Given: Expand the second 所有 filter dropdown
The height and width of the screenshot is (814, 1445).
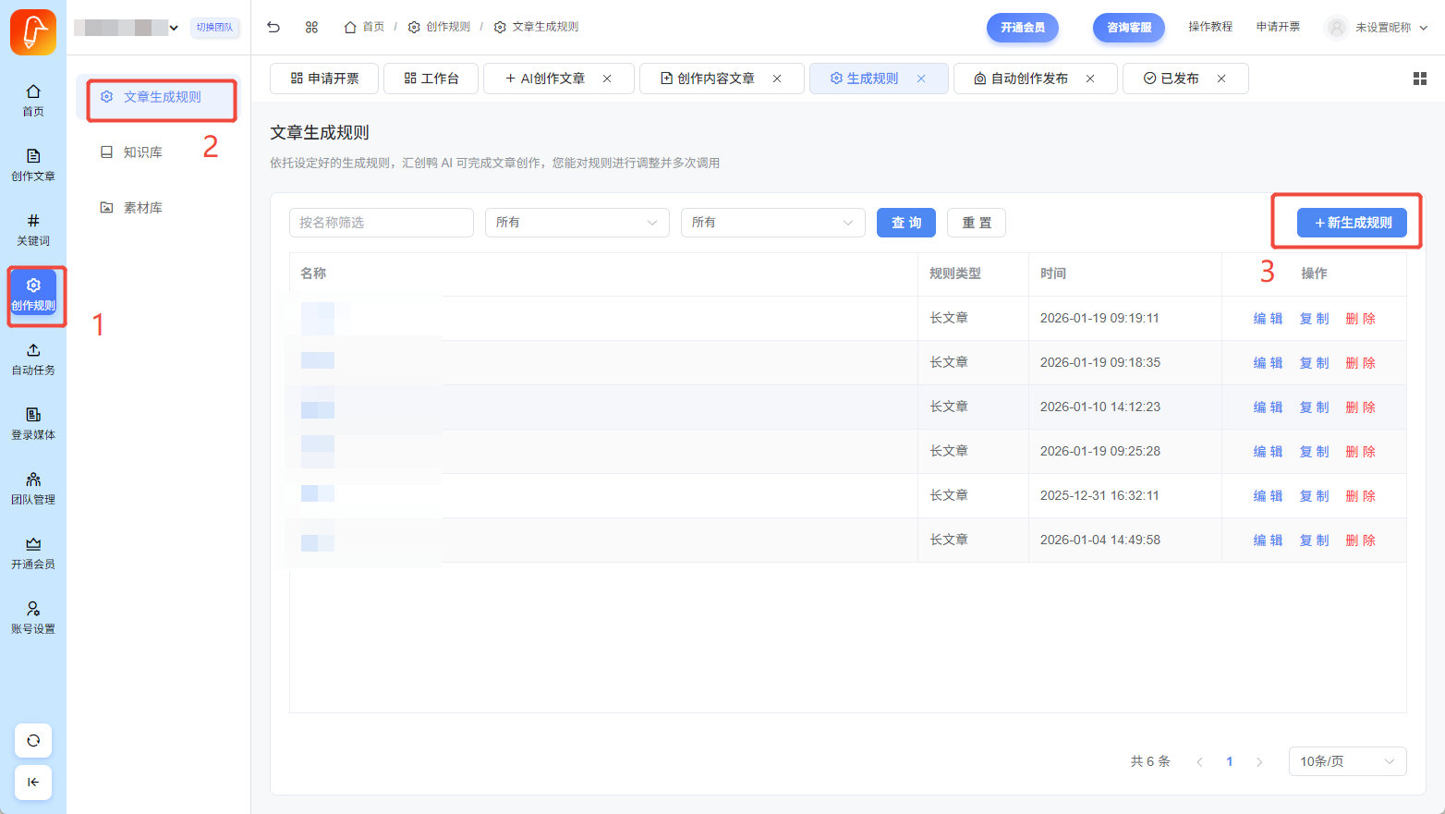Looking at the screenshot, I should (772, 223).
